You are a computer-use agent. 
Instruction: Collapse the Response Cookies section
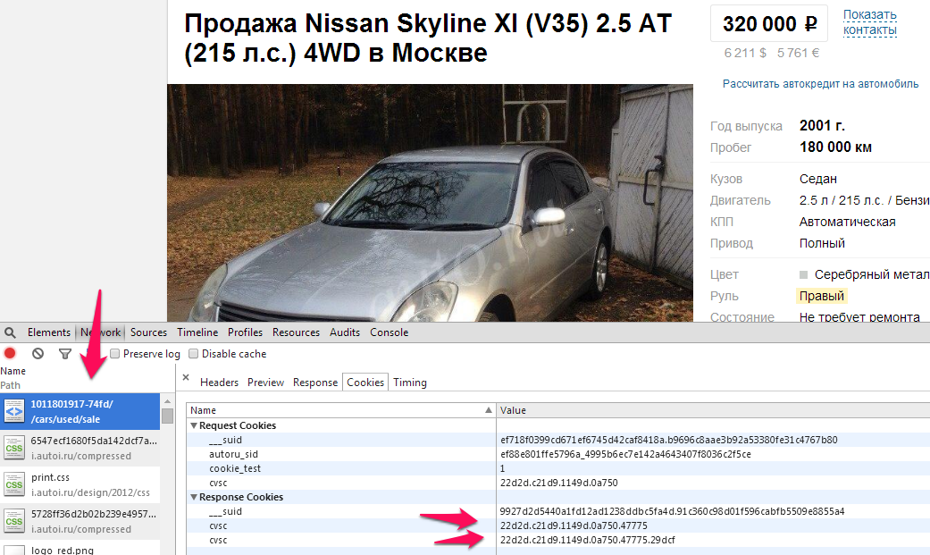tap(194, 497)
